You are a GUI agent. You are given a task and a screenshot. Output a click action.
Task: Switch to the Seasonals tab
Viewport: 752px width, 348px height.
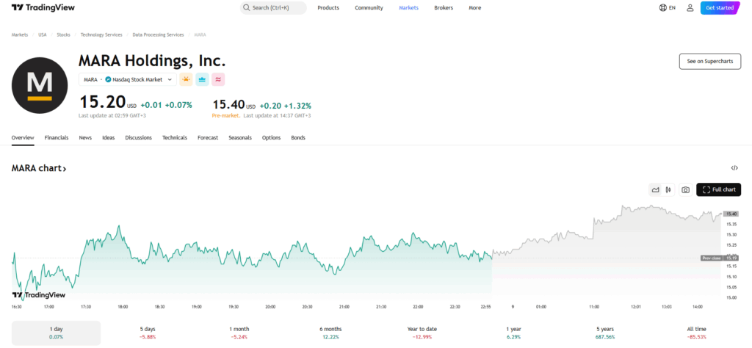point(240,137)
